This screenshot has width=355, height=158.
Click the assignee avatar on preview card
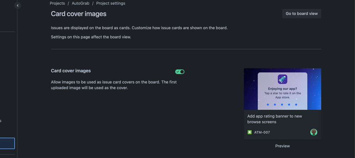313,132
